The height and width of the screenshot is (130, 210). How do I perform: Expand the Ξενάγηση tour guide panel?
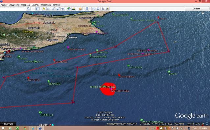[8, 124]
